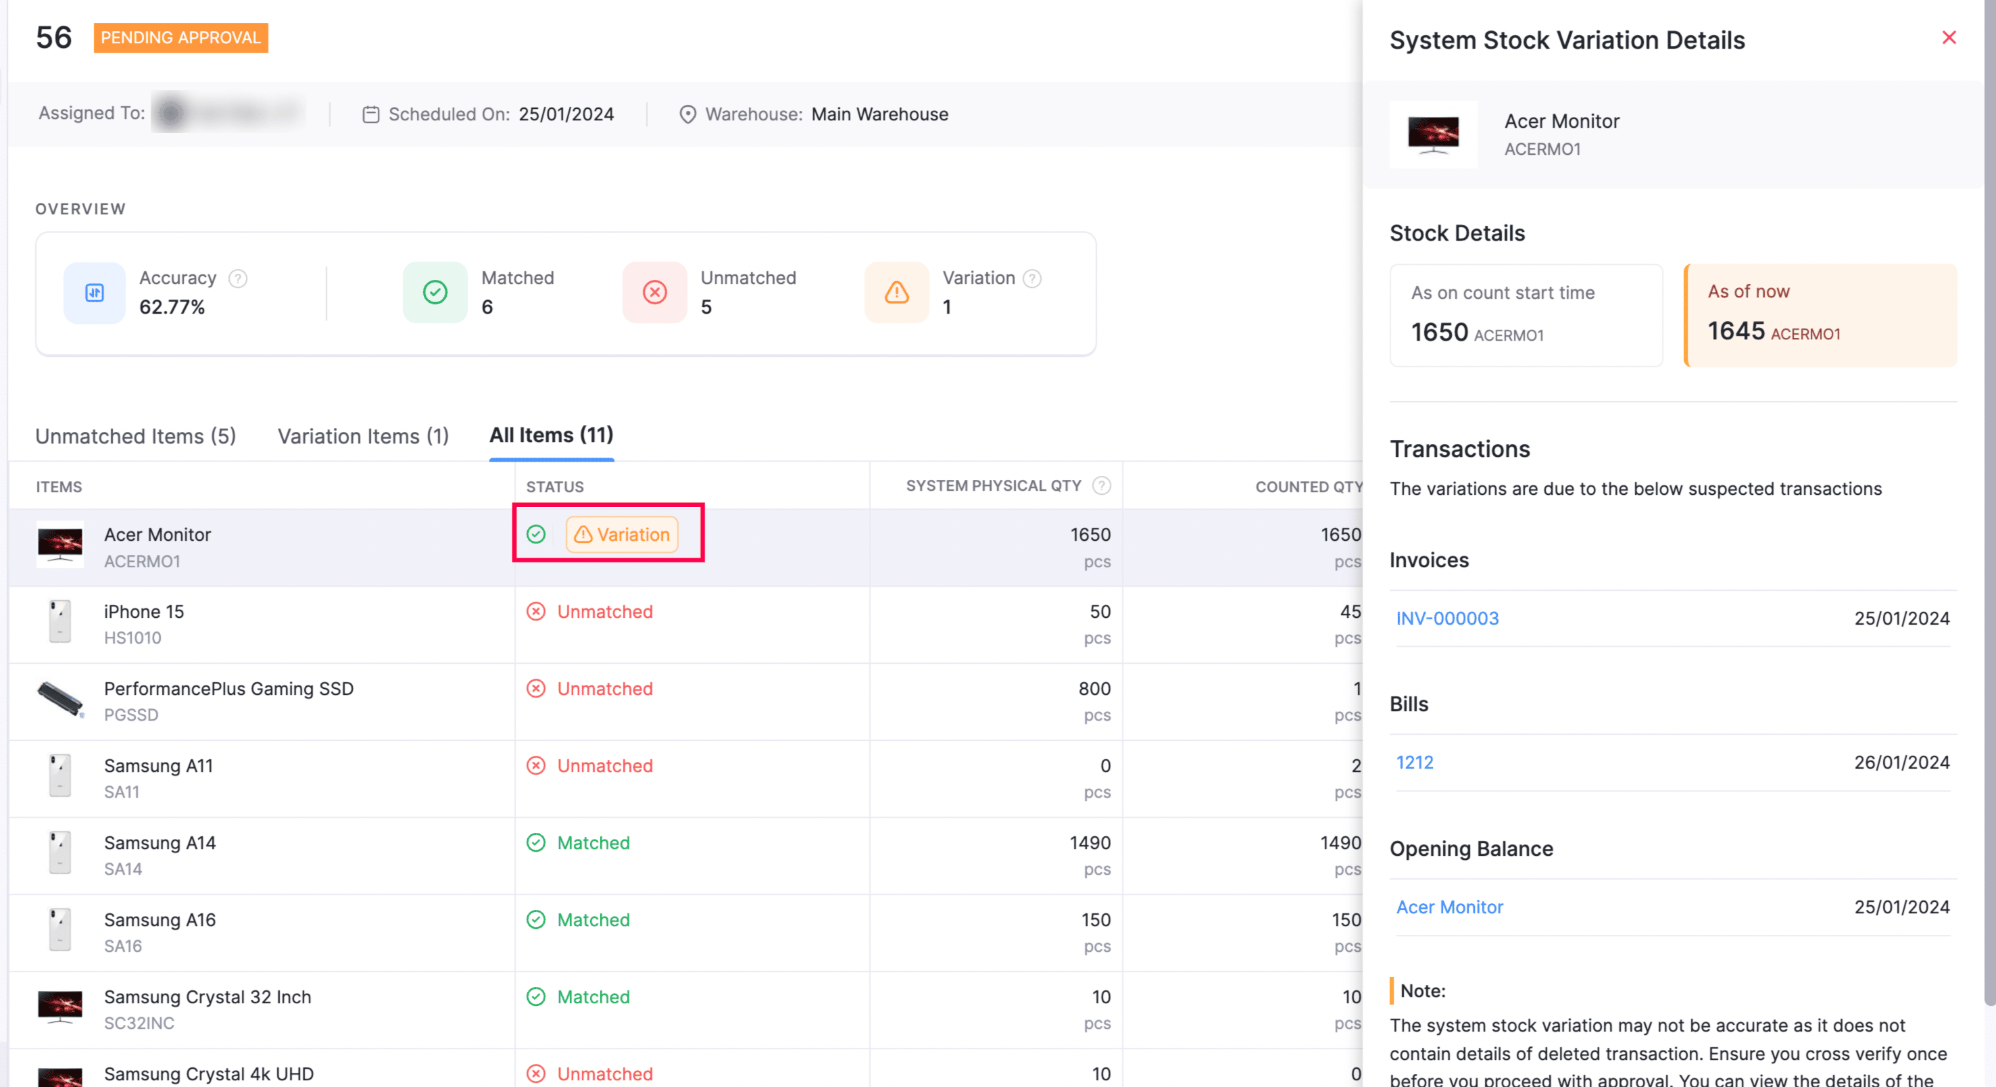Image resolution: width=1996 pixels, height=1087 pixels.
Task: Switch to the Unmatched Items (5) tab
Action: click(x=136, y=436)
